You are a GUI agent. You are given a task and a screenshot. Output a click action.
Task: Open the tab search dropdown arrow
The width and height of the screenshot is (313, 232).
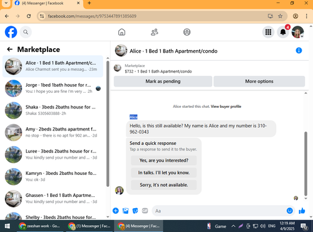6,3
